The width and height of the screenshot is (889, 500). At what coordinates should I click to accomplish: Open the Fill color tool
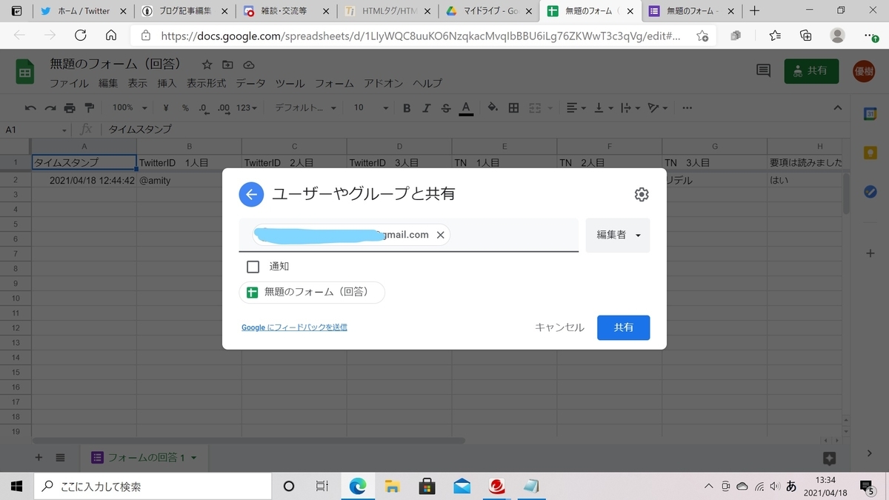pos(492,107)
